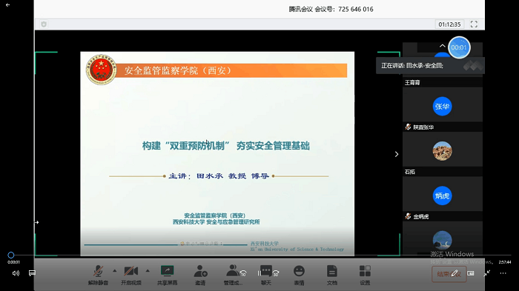Start screen sharing with 共享屏幕

[167, 275]
